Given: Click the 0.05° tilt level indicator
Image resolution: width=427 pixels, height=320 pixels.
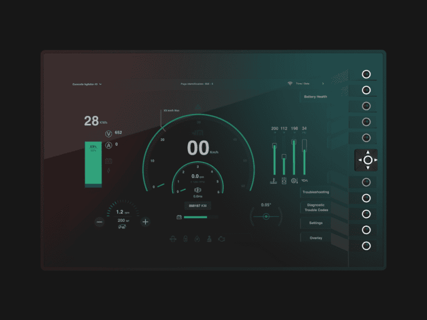Looking at the screenshot, I should tap(266, 217).
